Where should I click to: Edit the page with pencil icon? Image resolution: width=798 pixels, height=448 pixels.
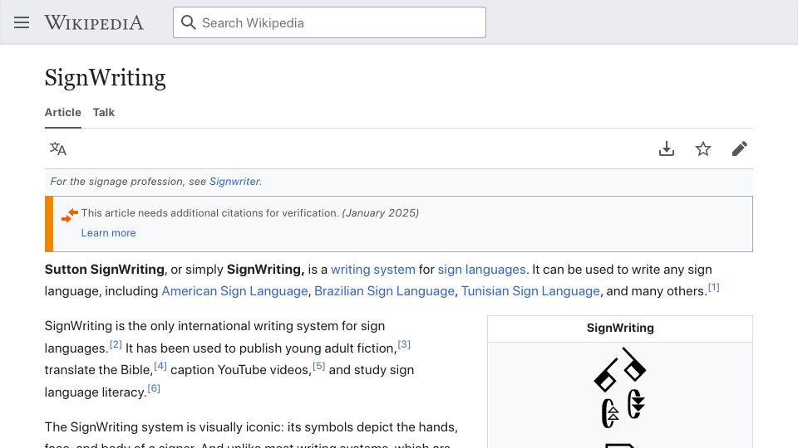740,149
